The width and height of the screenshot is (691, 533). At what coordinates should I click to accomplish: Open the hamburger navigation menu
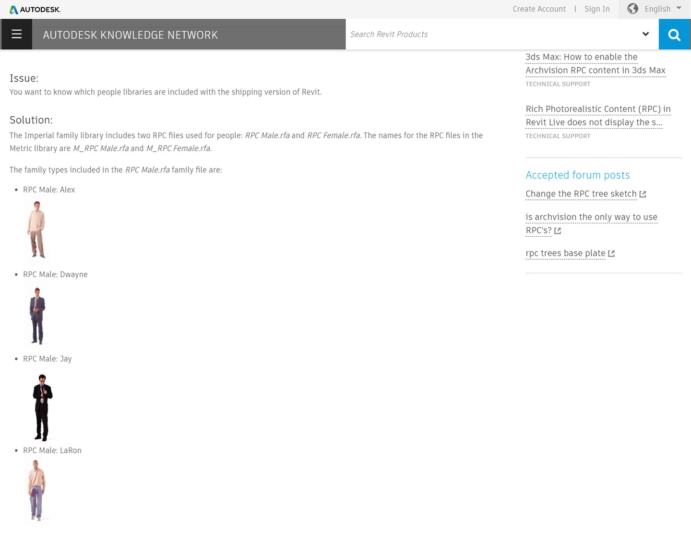17,34
